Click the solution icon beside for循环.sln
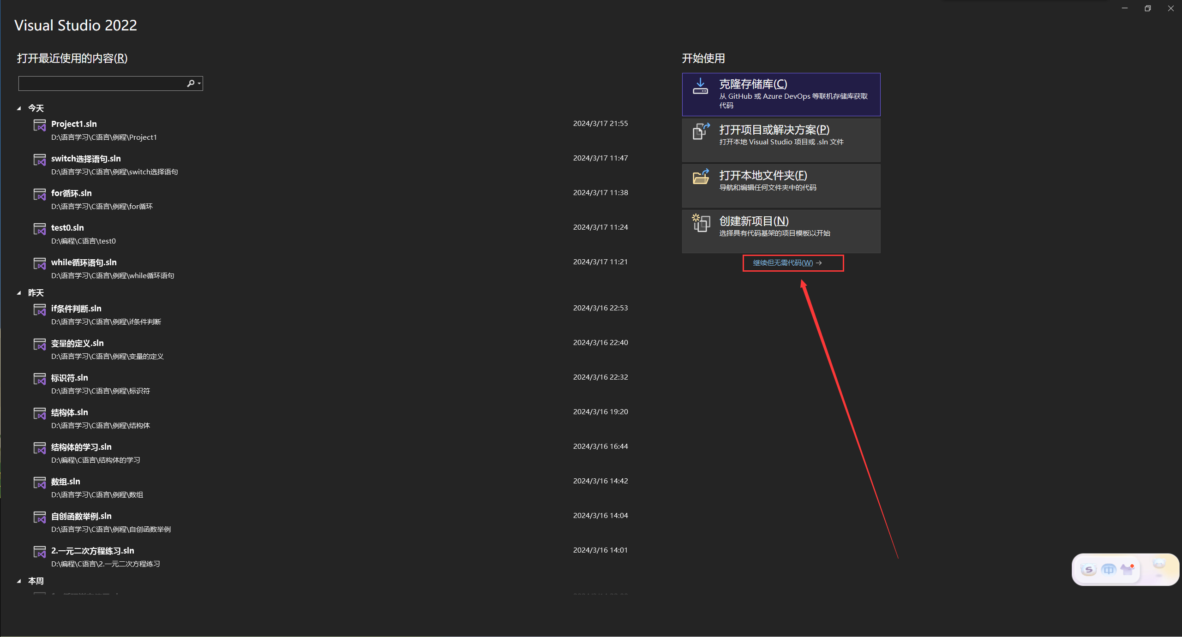 (40, 194)
